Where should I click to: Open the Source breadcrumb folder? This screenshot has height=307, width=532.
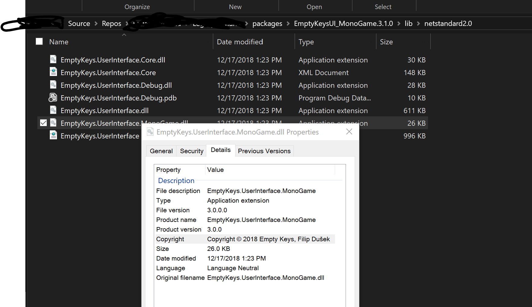point(79,23)
